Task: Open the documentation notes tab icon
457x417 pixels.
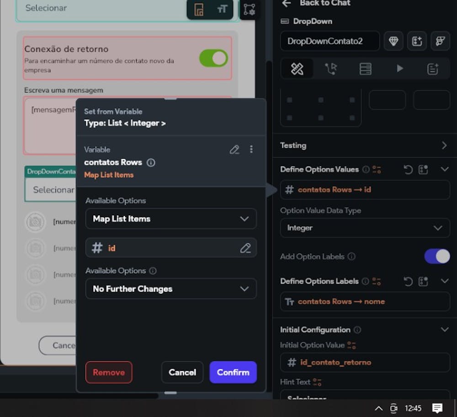Action: coord(433,69)
